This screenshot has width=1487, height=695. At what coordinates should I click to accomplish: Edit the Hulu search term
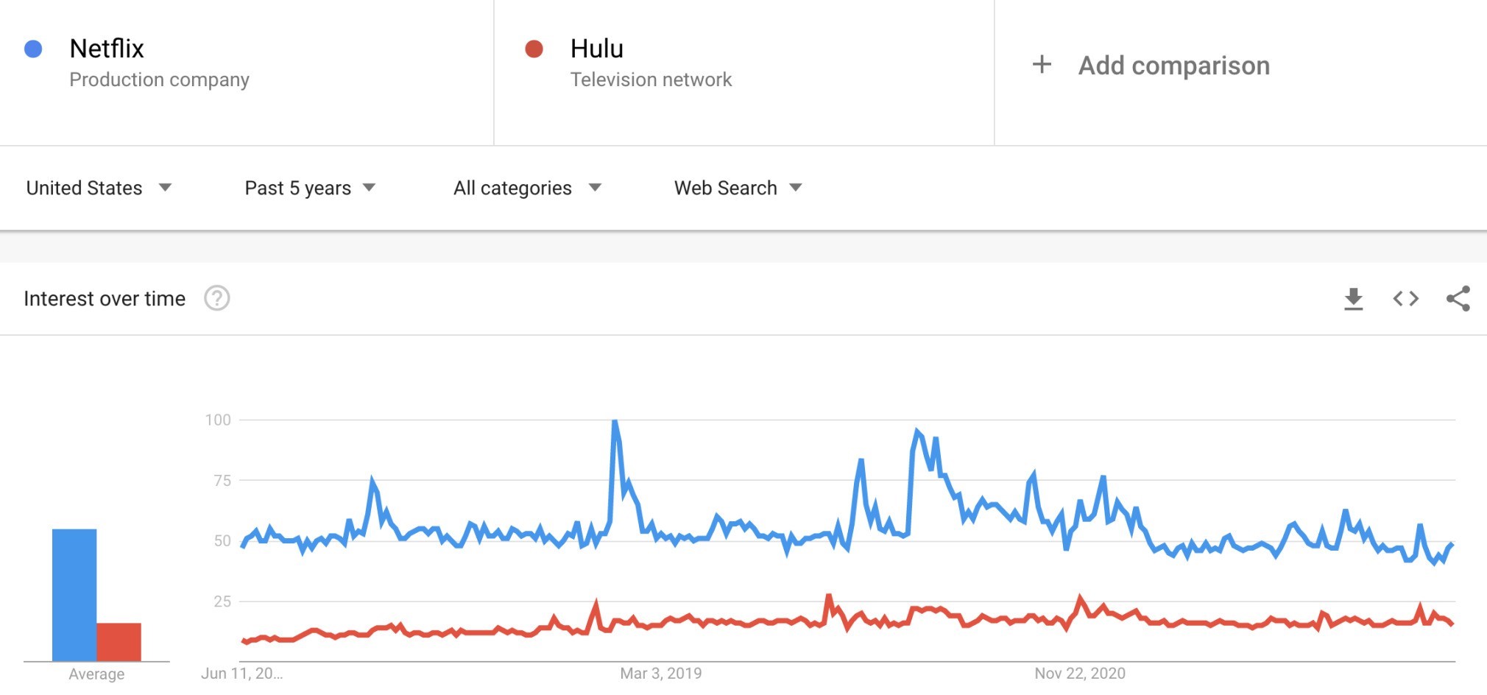(597, 49)
